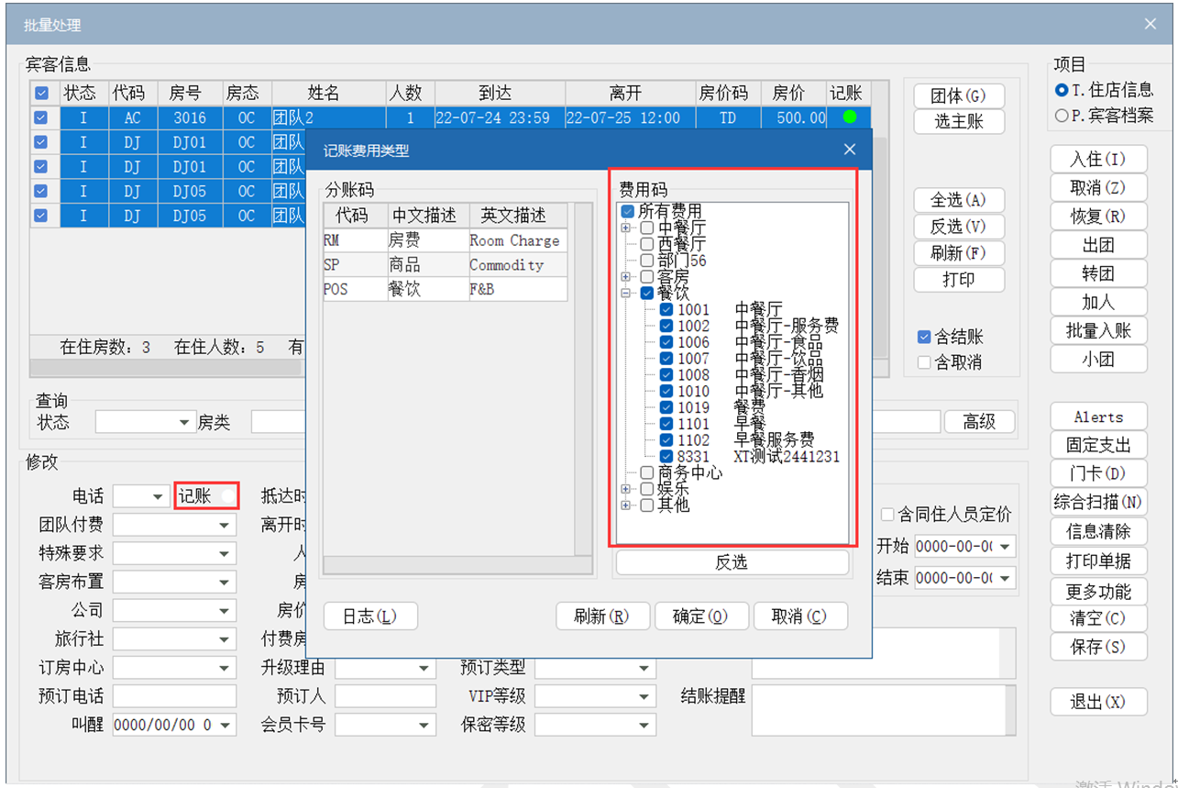The width and height of the screenshot is (1178, 788).
Task: Click the 日志(L) button
Action: pos(370,616)
